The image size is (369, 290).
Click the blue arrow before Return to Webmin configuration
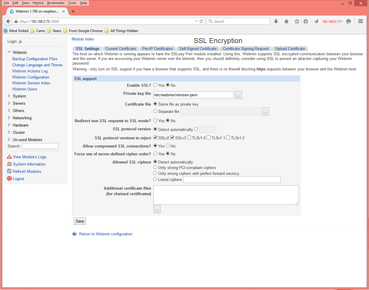click(x=74, y=234)
